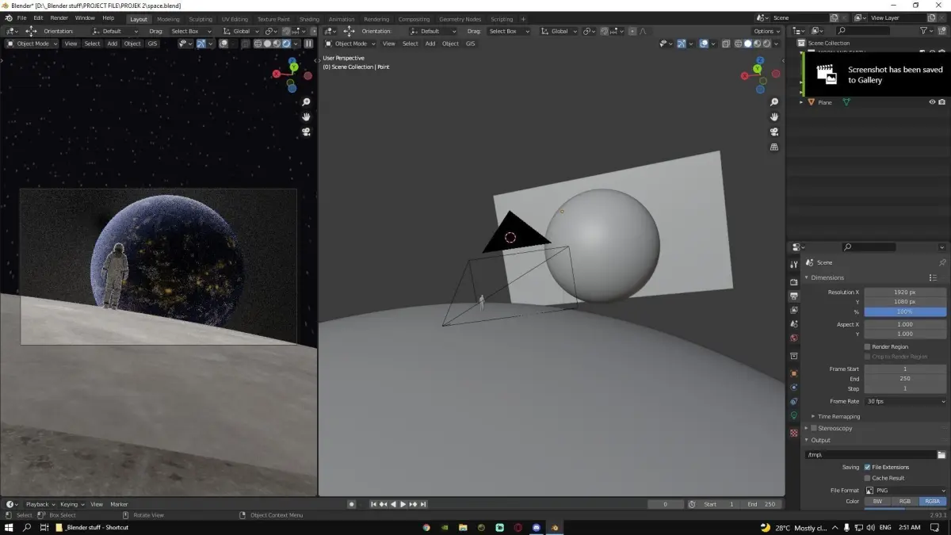Click zoom icon in left viewport
The height and width of the screenshot is (535, 951).
[x=306, y=102]
